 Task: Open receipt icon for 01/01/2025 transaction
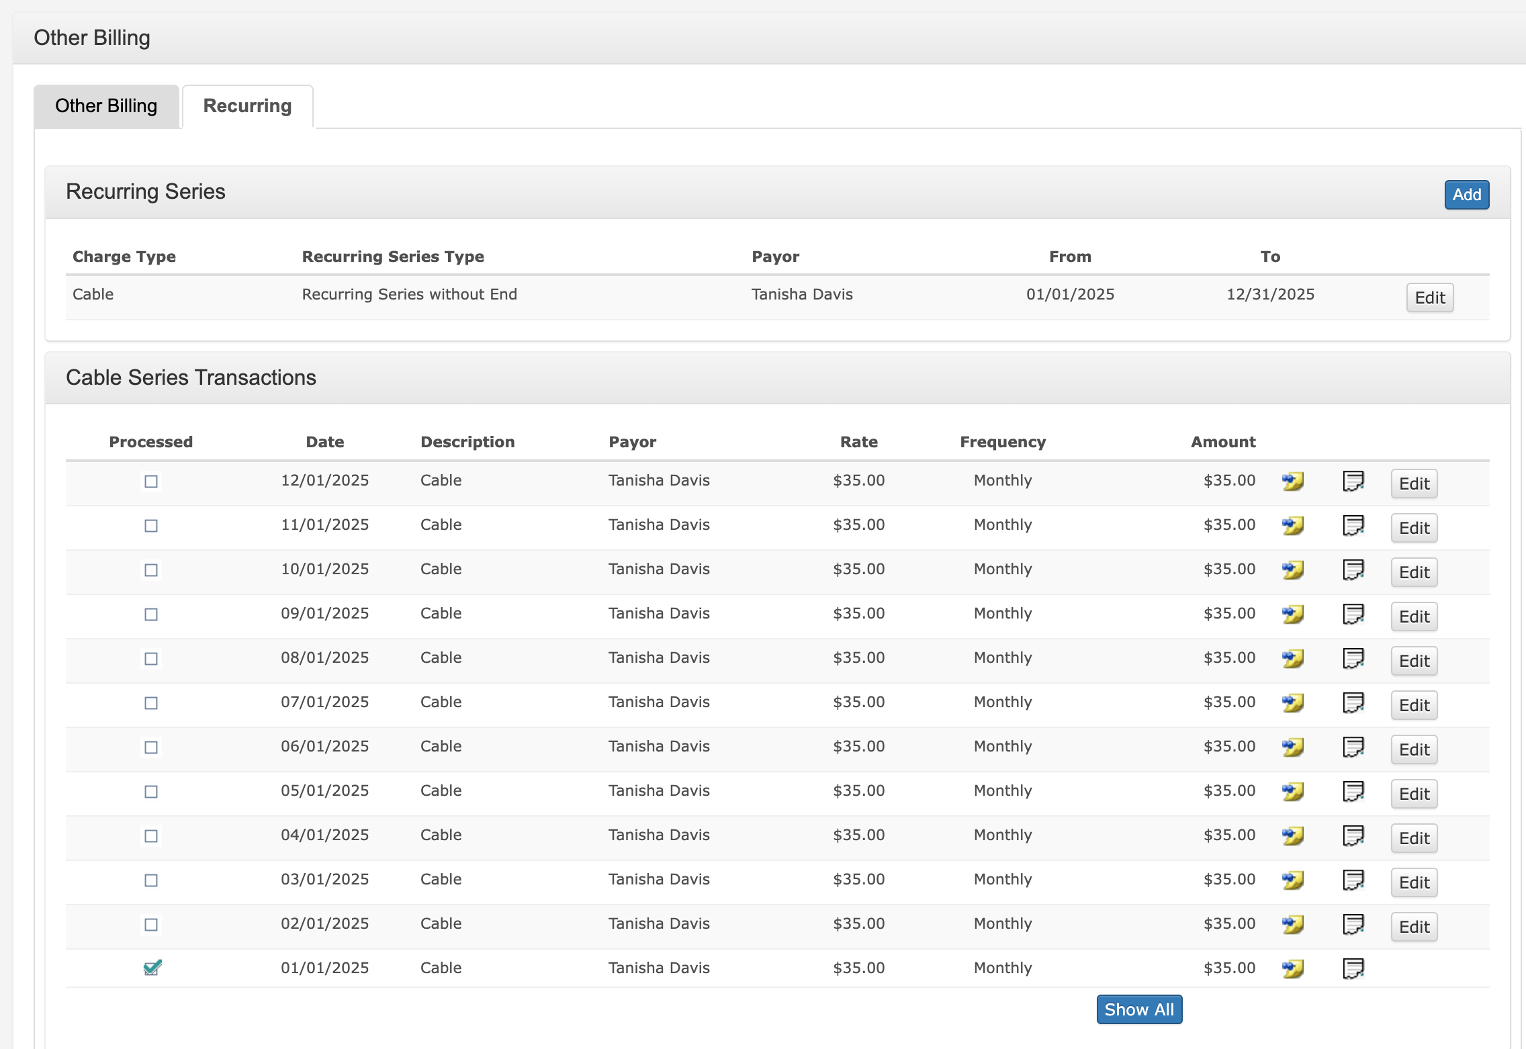(1353, 969)
